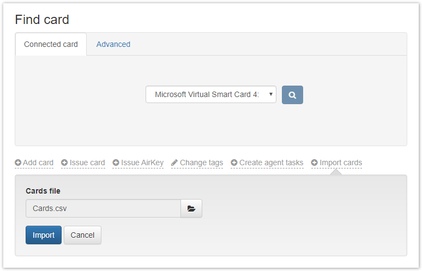Switch to the Advanced tab
This screenshot has width=422, height=271.
[113, 44]
